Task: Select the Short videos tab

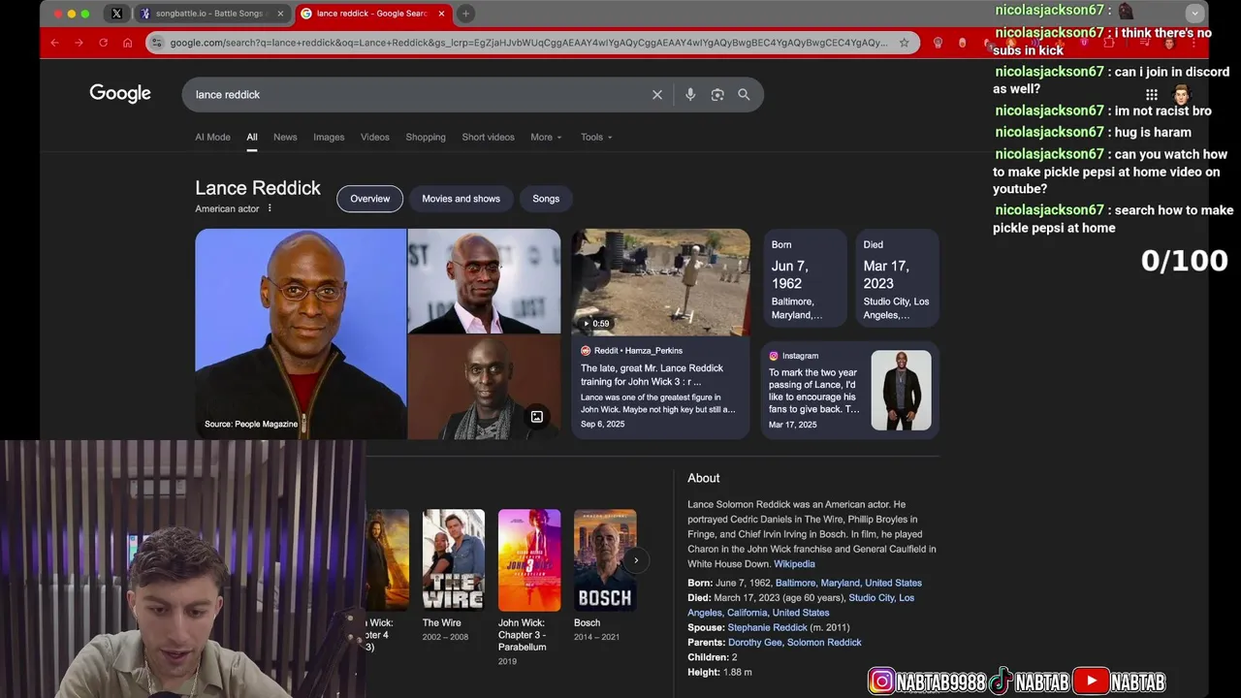Action: 488,137
